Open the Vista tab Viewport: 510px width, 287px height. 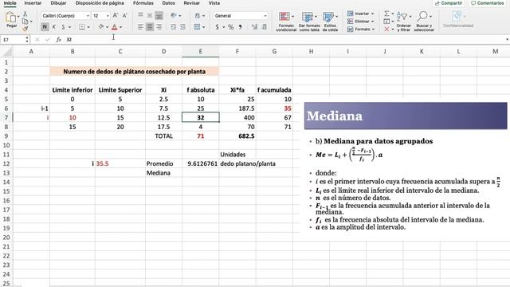214,3
